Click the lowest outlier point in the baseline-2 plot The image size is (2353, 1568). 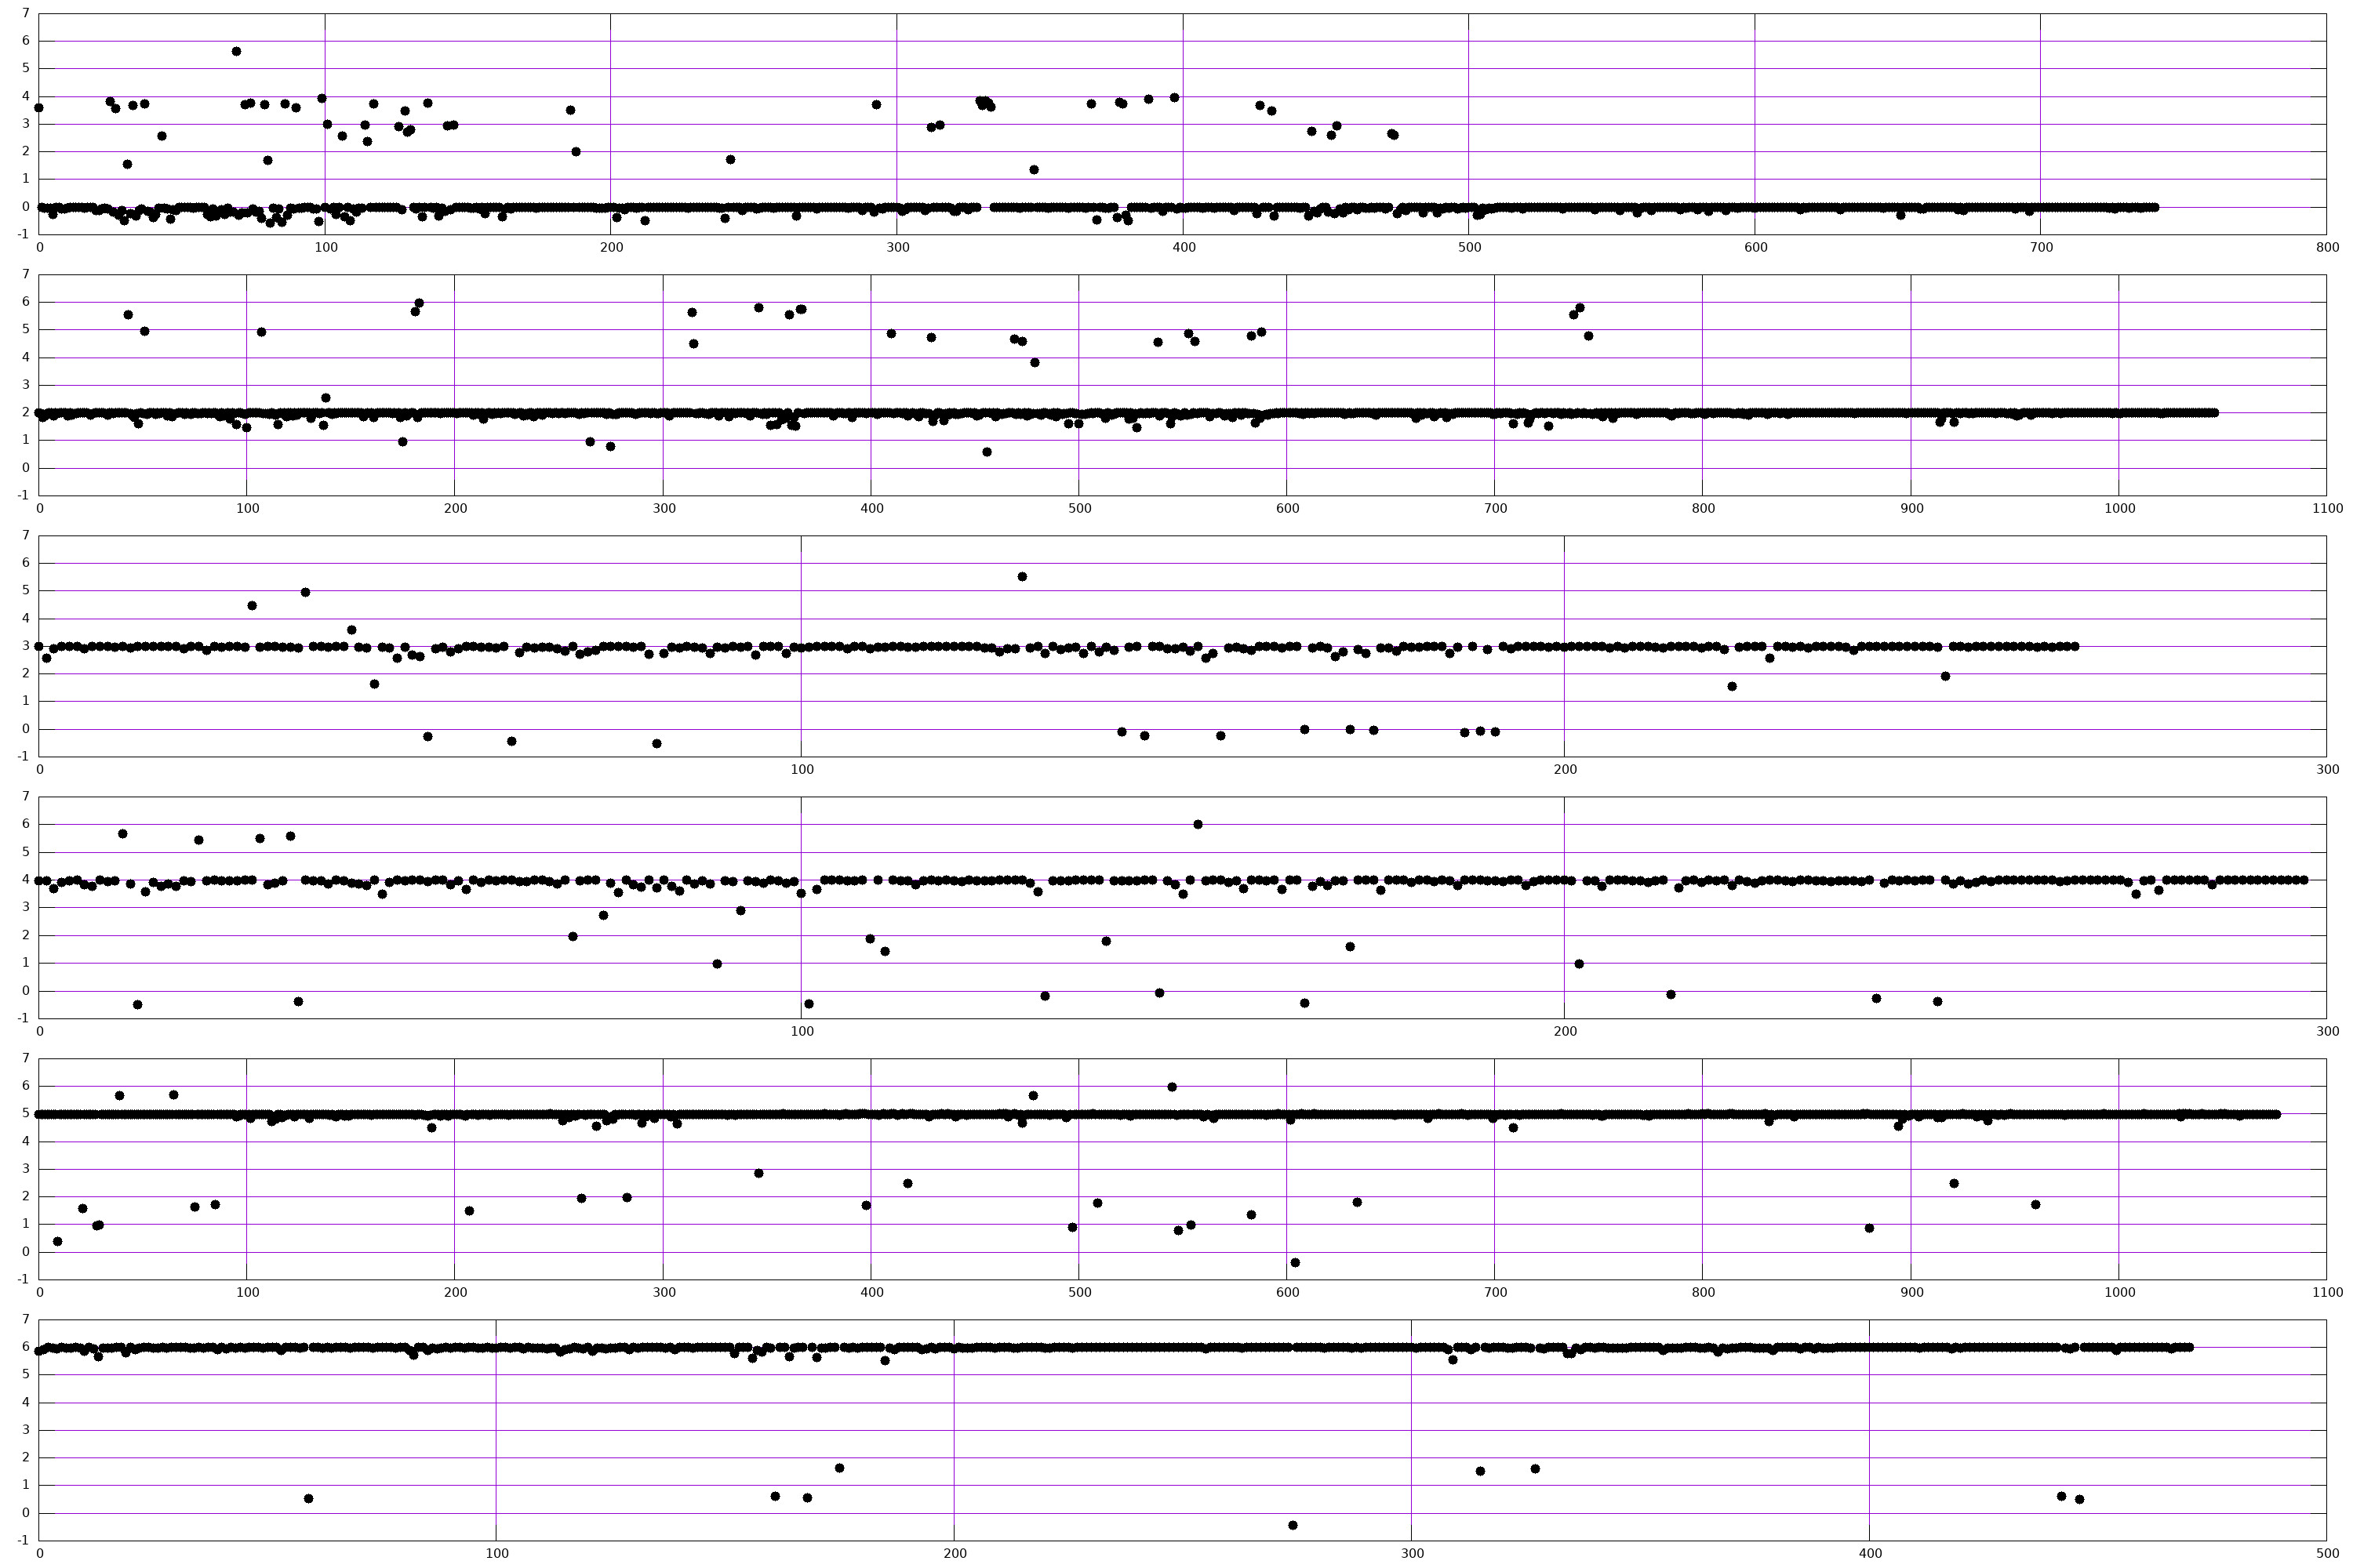coord(987,452)
